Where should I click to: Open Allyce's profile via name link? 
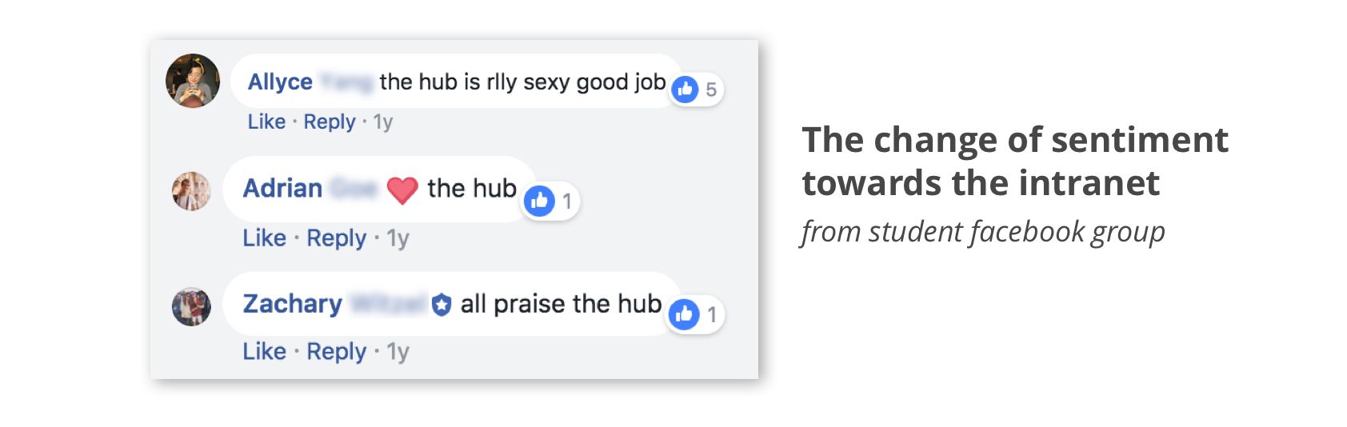280,82
